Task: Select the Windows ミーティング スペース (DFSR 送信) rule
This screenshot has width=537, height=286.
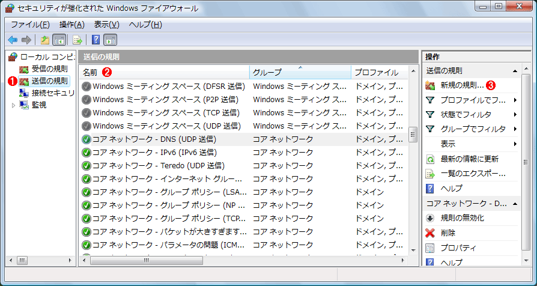Action: pos(169,87)
